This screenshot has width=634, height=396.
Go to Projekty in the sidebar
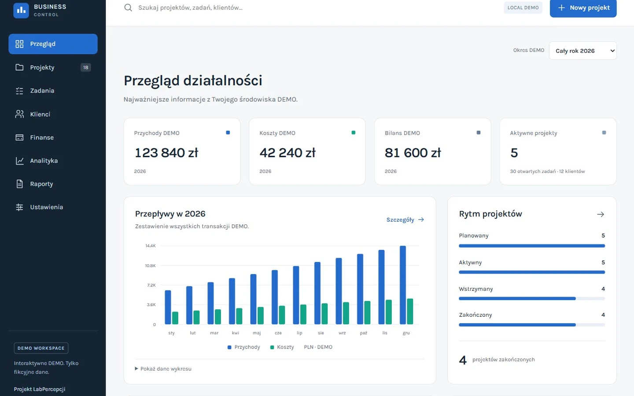(53, 67)
